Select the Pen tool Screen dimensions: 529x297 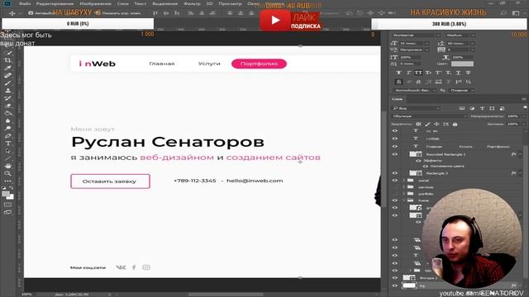pyautogui.click(x=7, y=136)
